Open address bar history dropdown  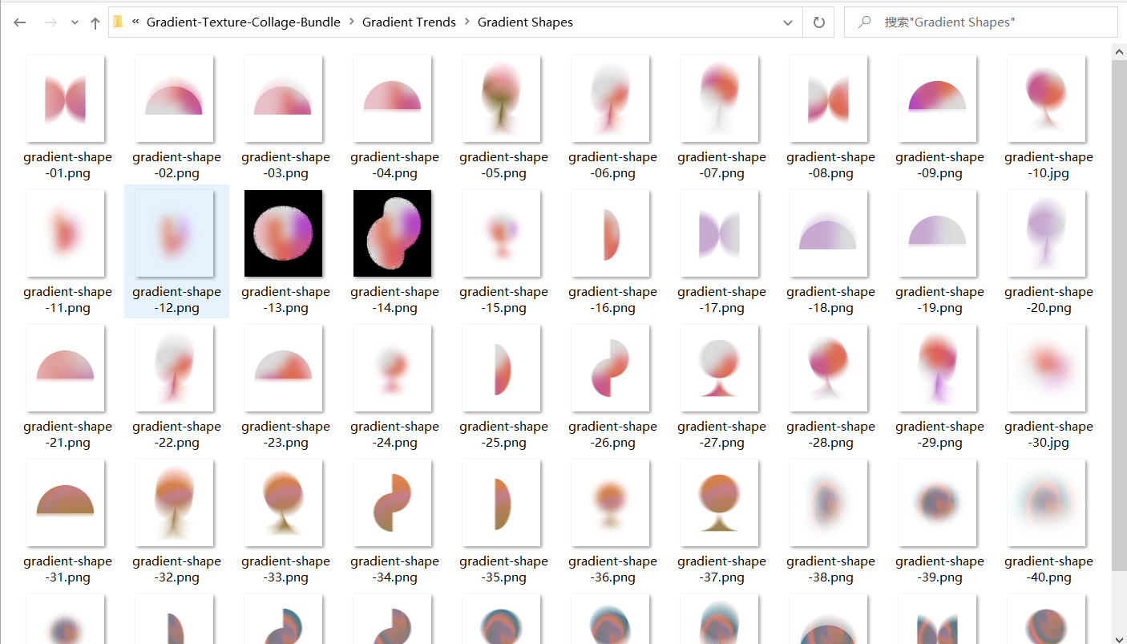coord(788,22)
